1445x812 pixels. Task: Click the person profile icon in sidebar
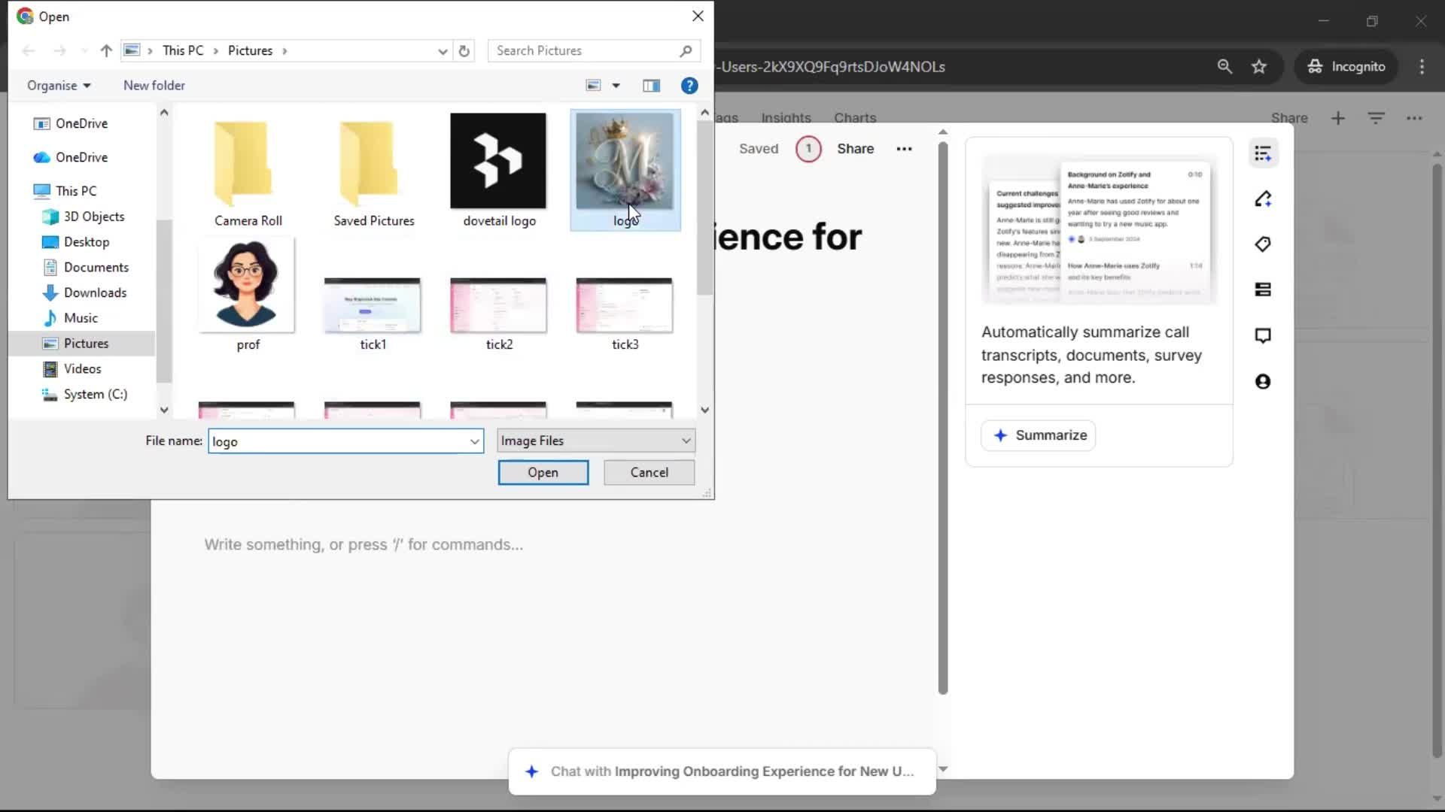(1263, 381)
